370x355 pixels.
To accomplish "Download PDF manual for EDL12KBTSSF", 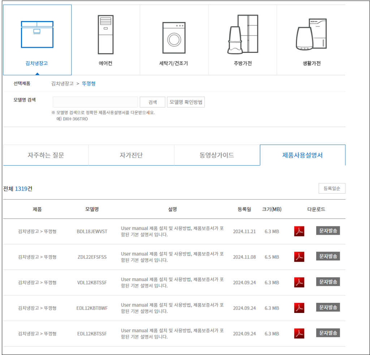I will [x=299, y=334].
